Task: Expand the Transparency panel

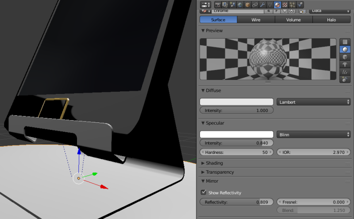Action: click(220, 172)
